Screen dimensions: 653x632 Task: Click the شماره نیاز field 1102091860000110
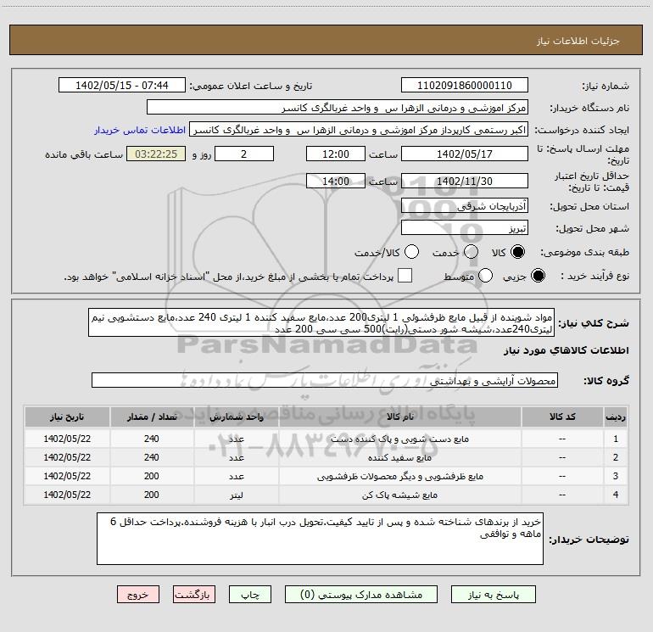coord(465,86)
